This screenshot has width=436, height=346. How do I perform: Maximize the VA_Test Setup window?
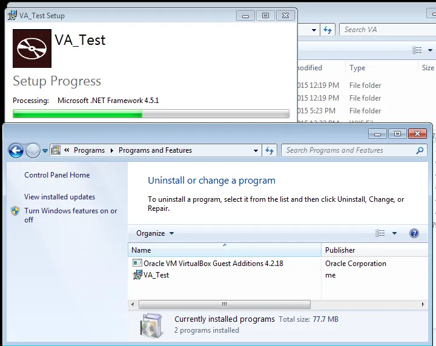(265, 16)
